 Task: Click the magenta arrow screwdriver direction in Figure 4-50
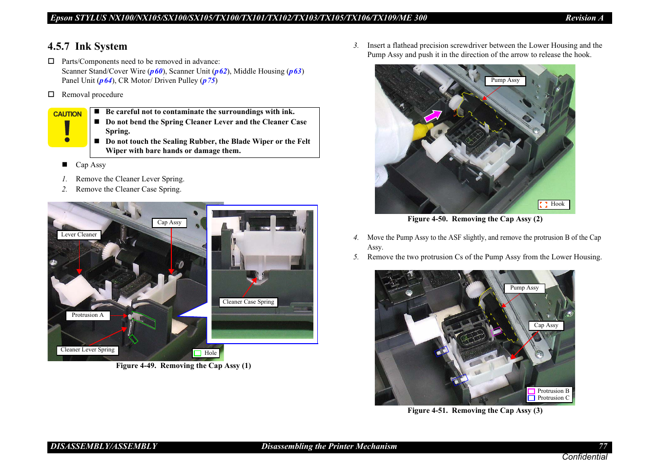pos(433,116)
